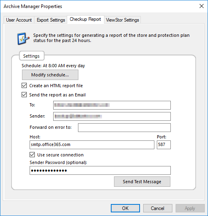Open the Export Settings tab

coord(51,20)
